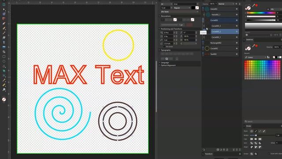The image size is (282, 159).
Task: Enable the Scale with object checkbox
Action: (x=269, y=154)
